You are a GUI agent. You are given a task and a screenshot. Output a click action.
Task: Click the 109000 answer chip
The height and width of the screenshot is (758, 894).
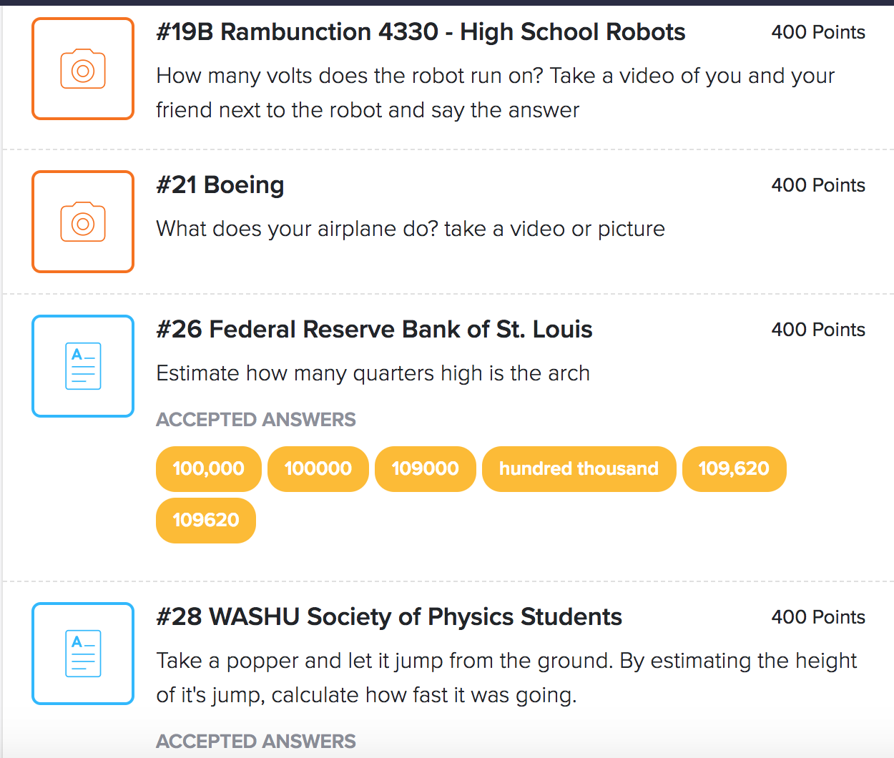425,469
